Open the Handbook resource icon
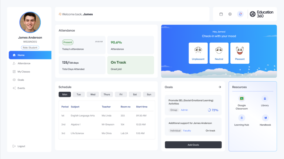The height and width of the screenshot is (159, 284). 265,118
